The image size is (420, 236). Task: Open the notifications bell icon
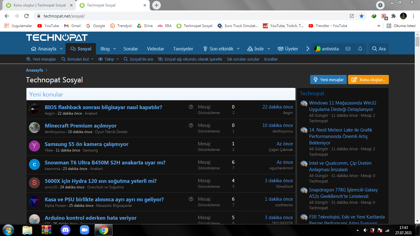point(360,49)
